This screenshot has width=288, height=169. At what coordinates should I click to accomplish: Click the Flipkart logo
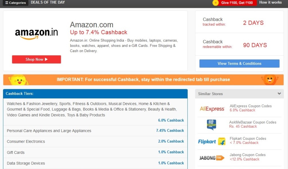(x=212, y=141)
